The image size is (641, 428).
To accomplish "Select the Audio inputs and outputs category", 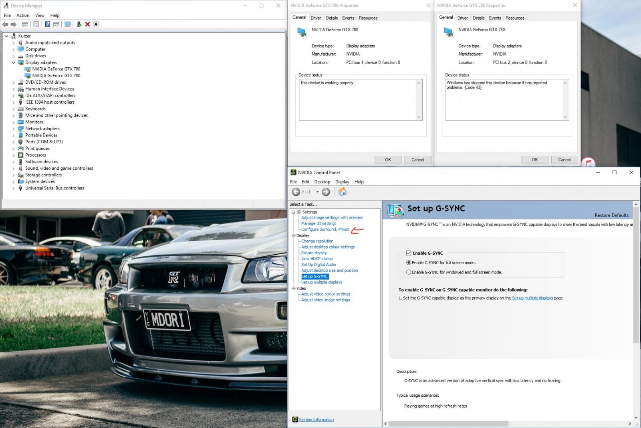I will coord(50,42).
